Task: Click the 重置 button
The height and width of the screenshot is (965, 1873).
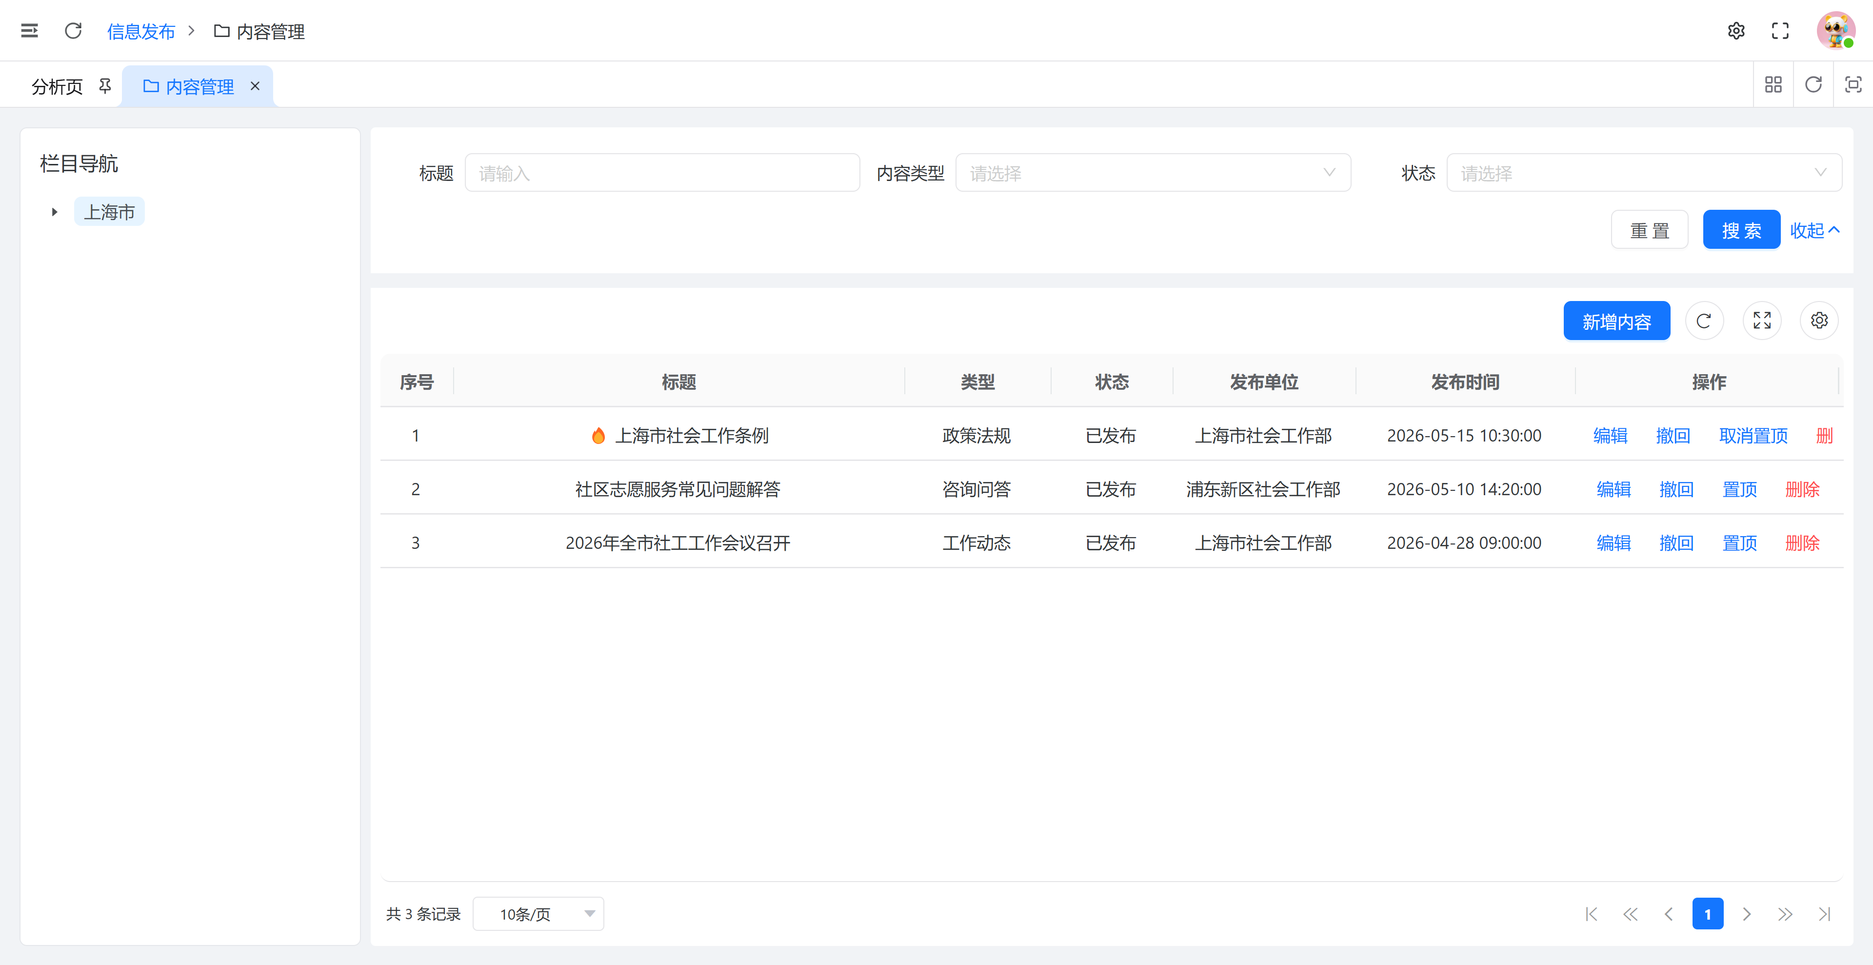Action: coord(1650,230)
